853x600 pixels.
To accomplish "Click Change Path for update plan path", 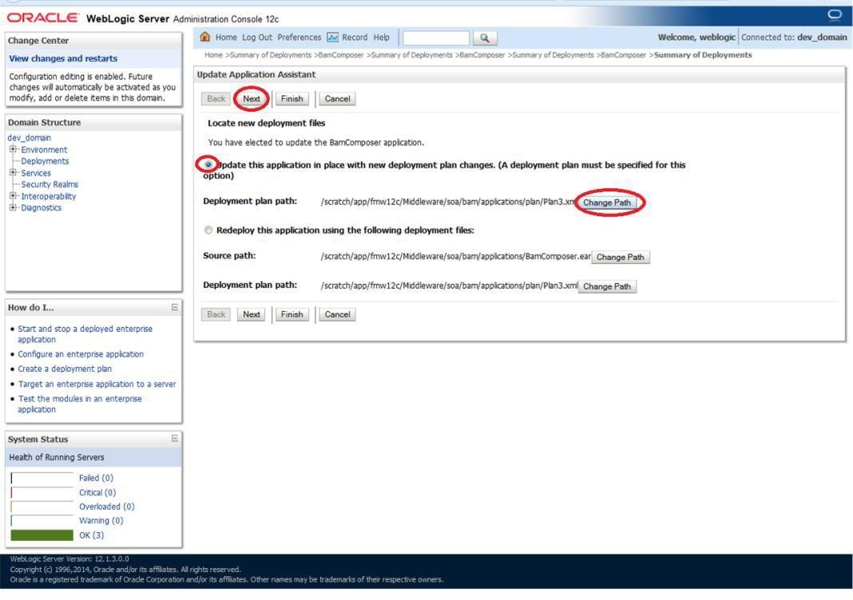I will click(x=607, y=203).
